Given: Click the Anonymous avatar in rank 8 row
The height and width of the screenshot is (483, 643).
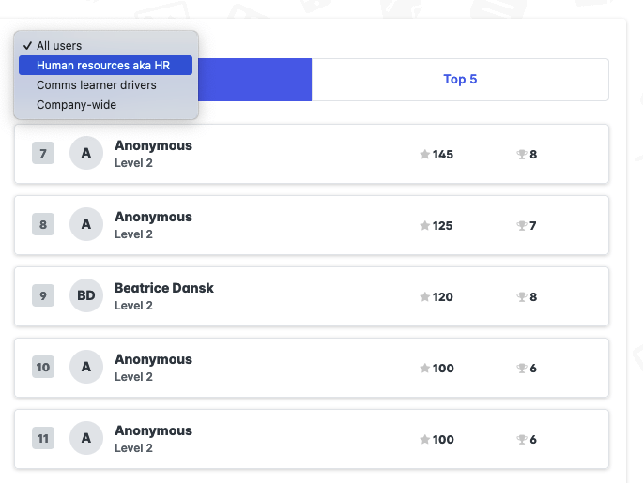Looking at the screenshot, I should (86, 225).
